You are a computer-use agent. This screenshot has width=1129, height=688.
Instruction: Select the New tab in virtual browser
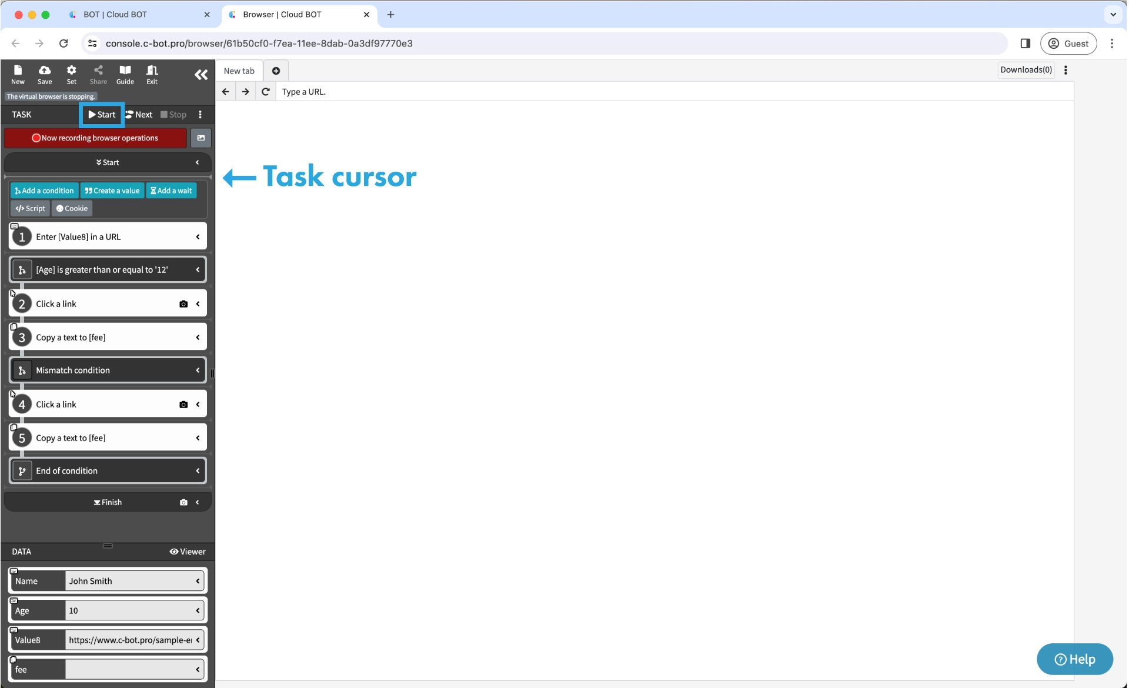(239, 71)
